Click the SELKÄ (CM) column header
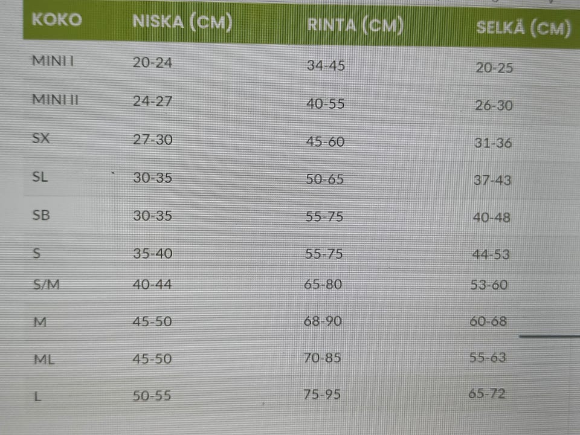The image size is (580, 435). point(523,28)
